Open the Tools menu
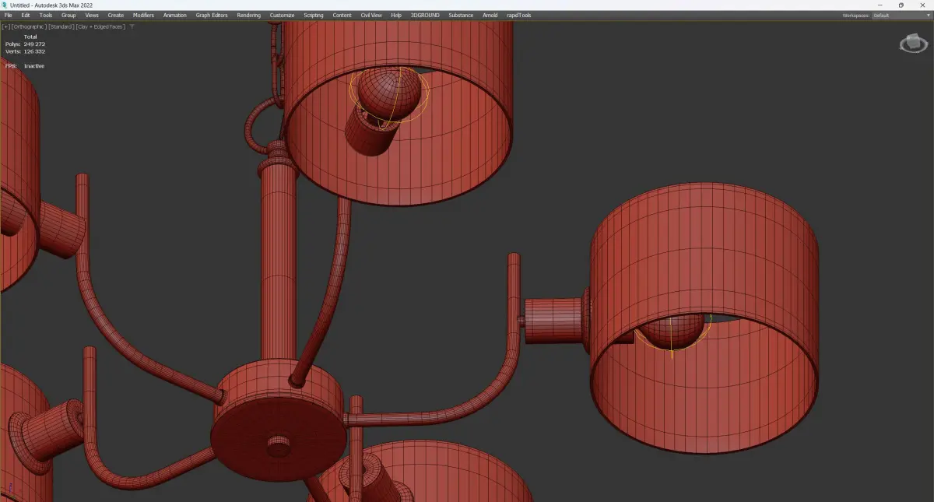The width and height of the screenshot is (934, 502). tap(46, 15)
